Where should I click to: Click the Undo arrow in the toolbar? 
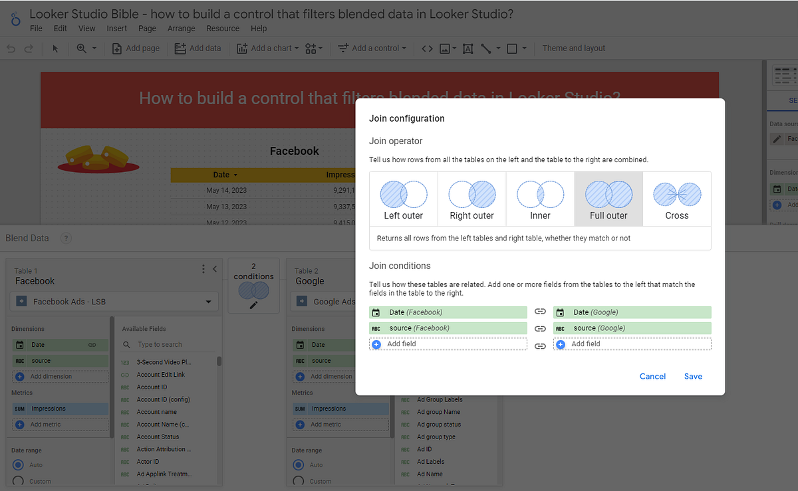pyautogui.click(x=10, y=48)
